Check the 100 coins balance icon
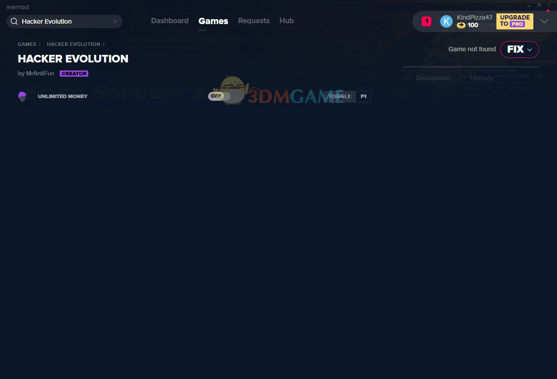The width and height of the screenshot is (557, 379). (x=461, y=25)
